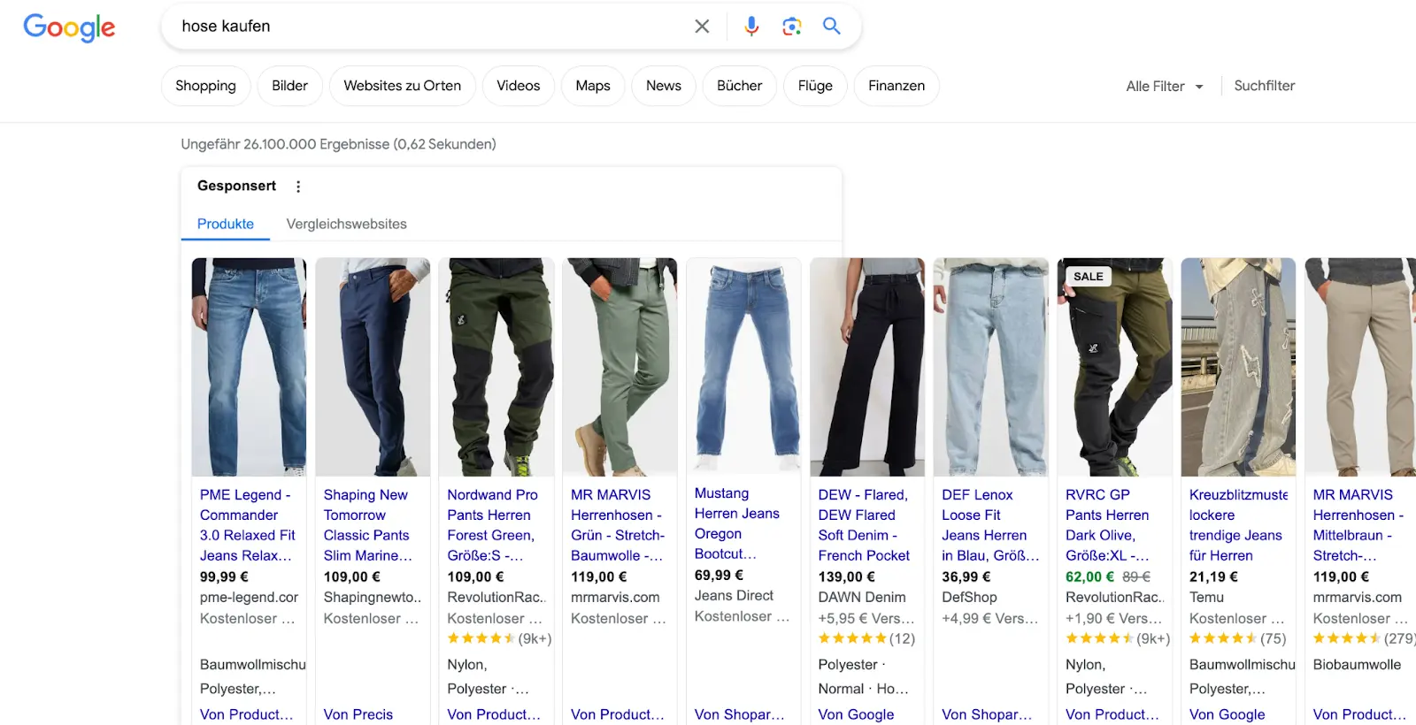Open Suchfilter options
1416x725 pixels.
(1264, 86)
